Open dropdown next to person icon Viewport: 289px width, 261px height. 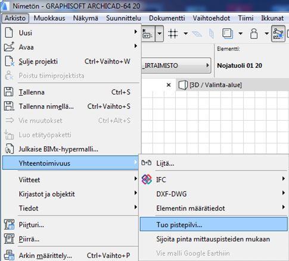[267, 33]
